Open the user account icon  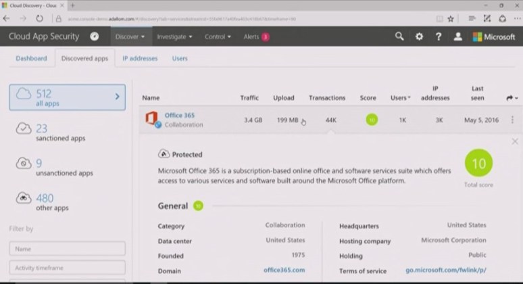(457, 37)
